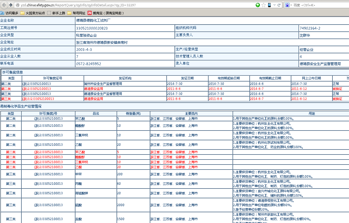This screenshot has width=349, height=223.
Task: Open the address bar history dropdown arrow
Action: tap(274, 5)
